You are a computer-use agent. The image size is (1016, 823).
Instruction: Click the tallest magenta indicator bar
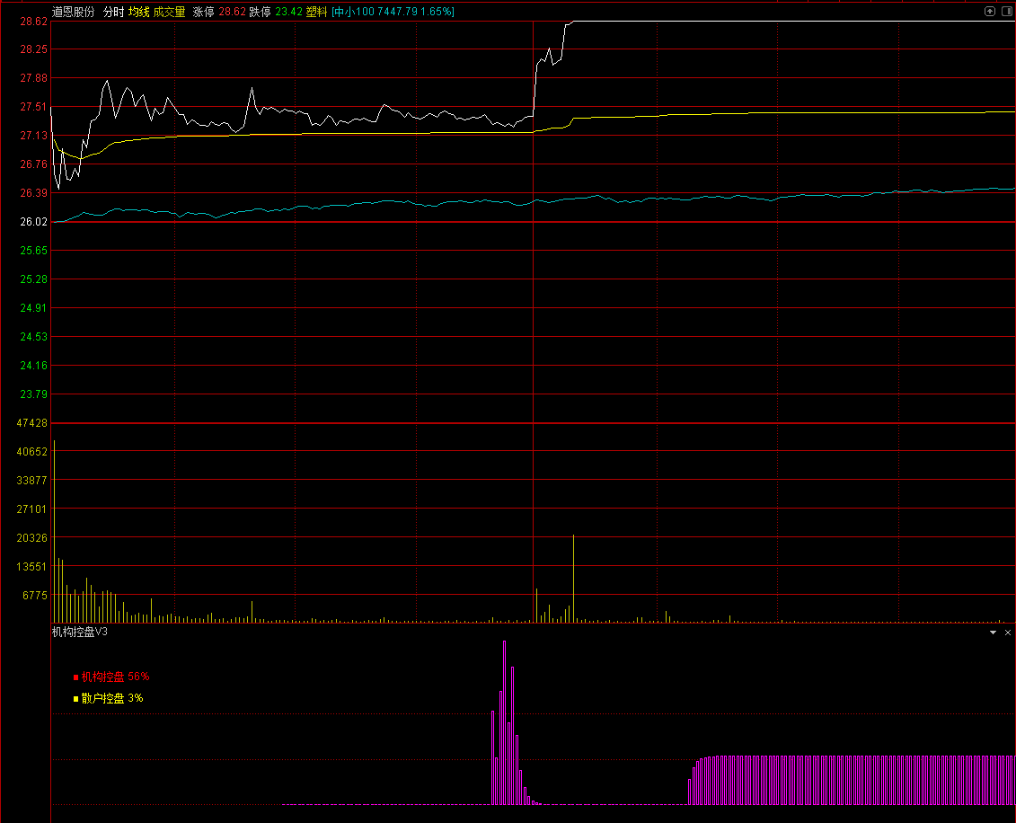505,722
